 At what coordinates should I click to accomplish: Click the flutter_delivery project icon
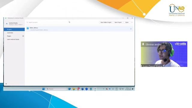(x=28, y=28)
